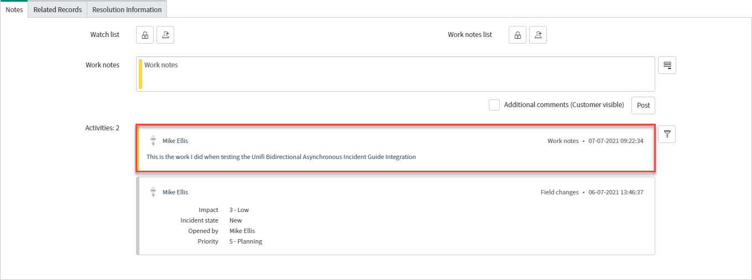
Task: Click Mike Ellis name in Work notes entry
Action: click(175, 141)
